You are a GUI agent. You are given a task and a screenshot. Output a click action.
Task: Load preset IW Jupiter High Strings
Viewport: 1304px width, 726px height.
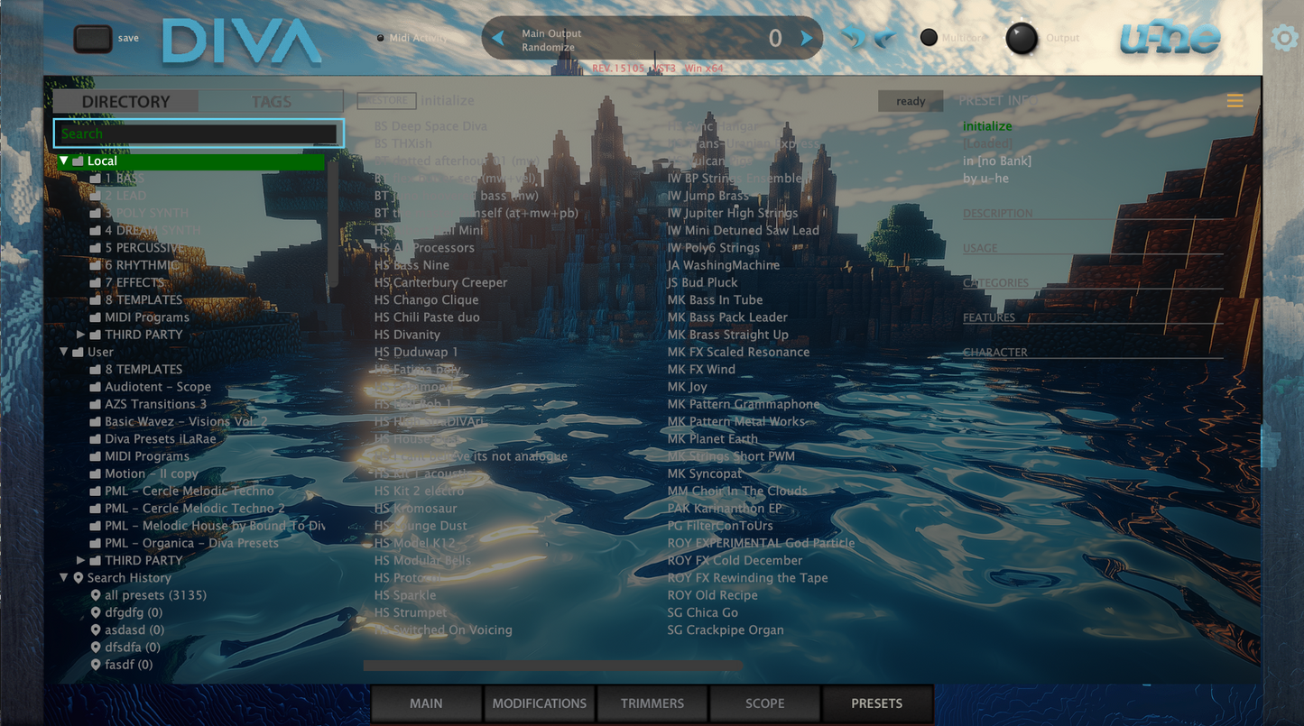[x=733, y=213]
